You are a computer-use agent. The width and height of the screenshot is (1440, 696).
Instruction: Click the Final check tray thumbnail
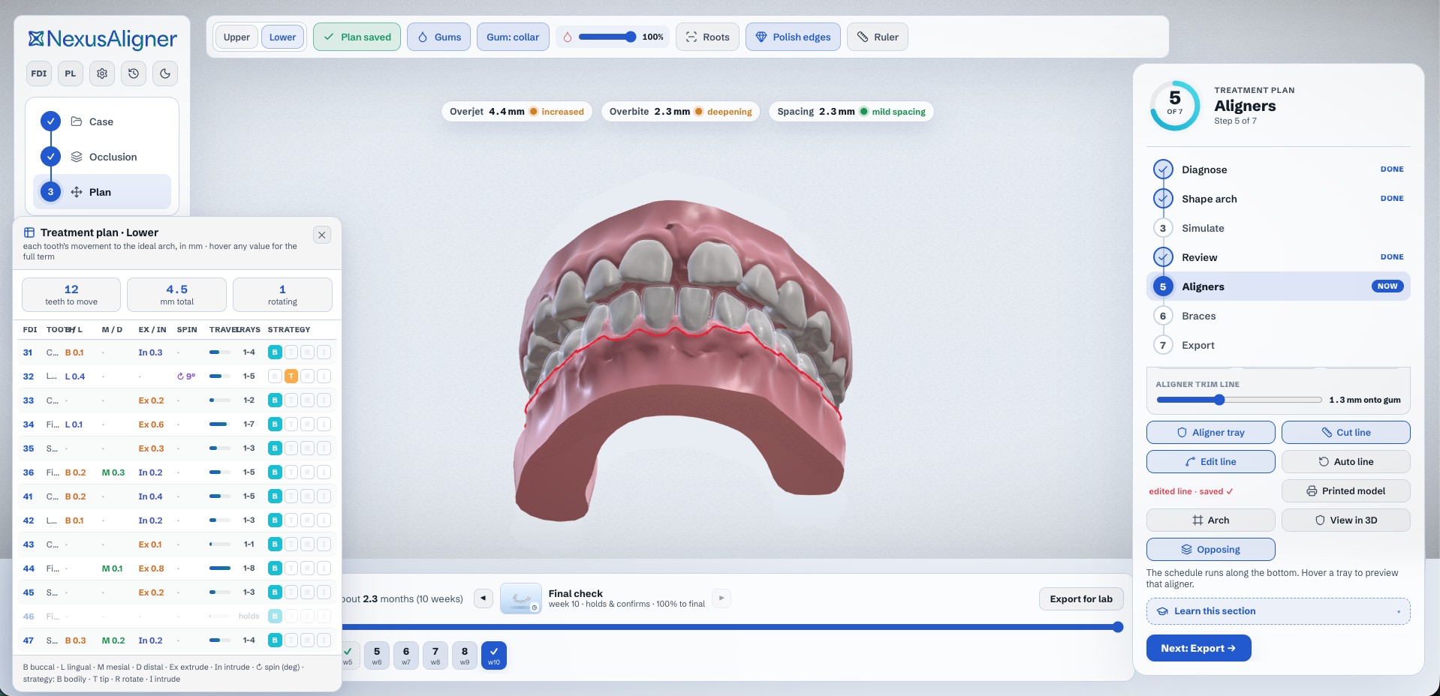click(x=520, y=598)
